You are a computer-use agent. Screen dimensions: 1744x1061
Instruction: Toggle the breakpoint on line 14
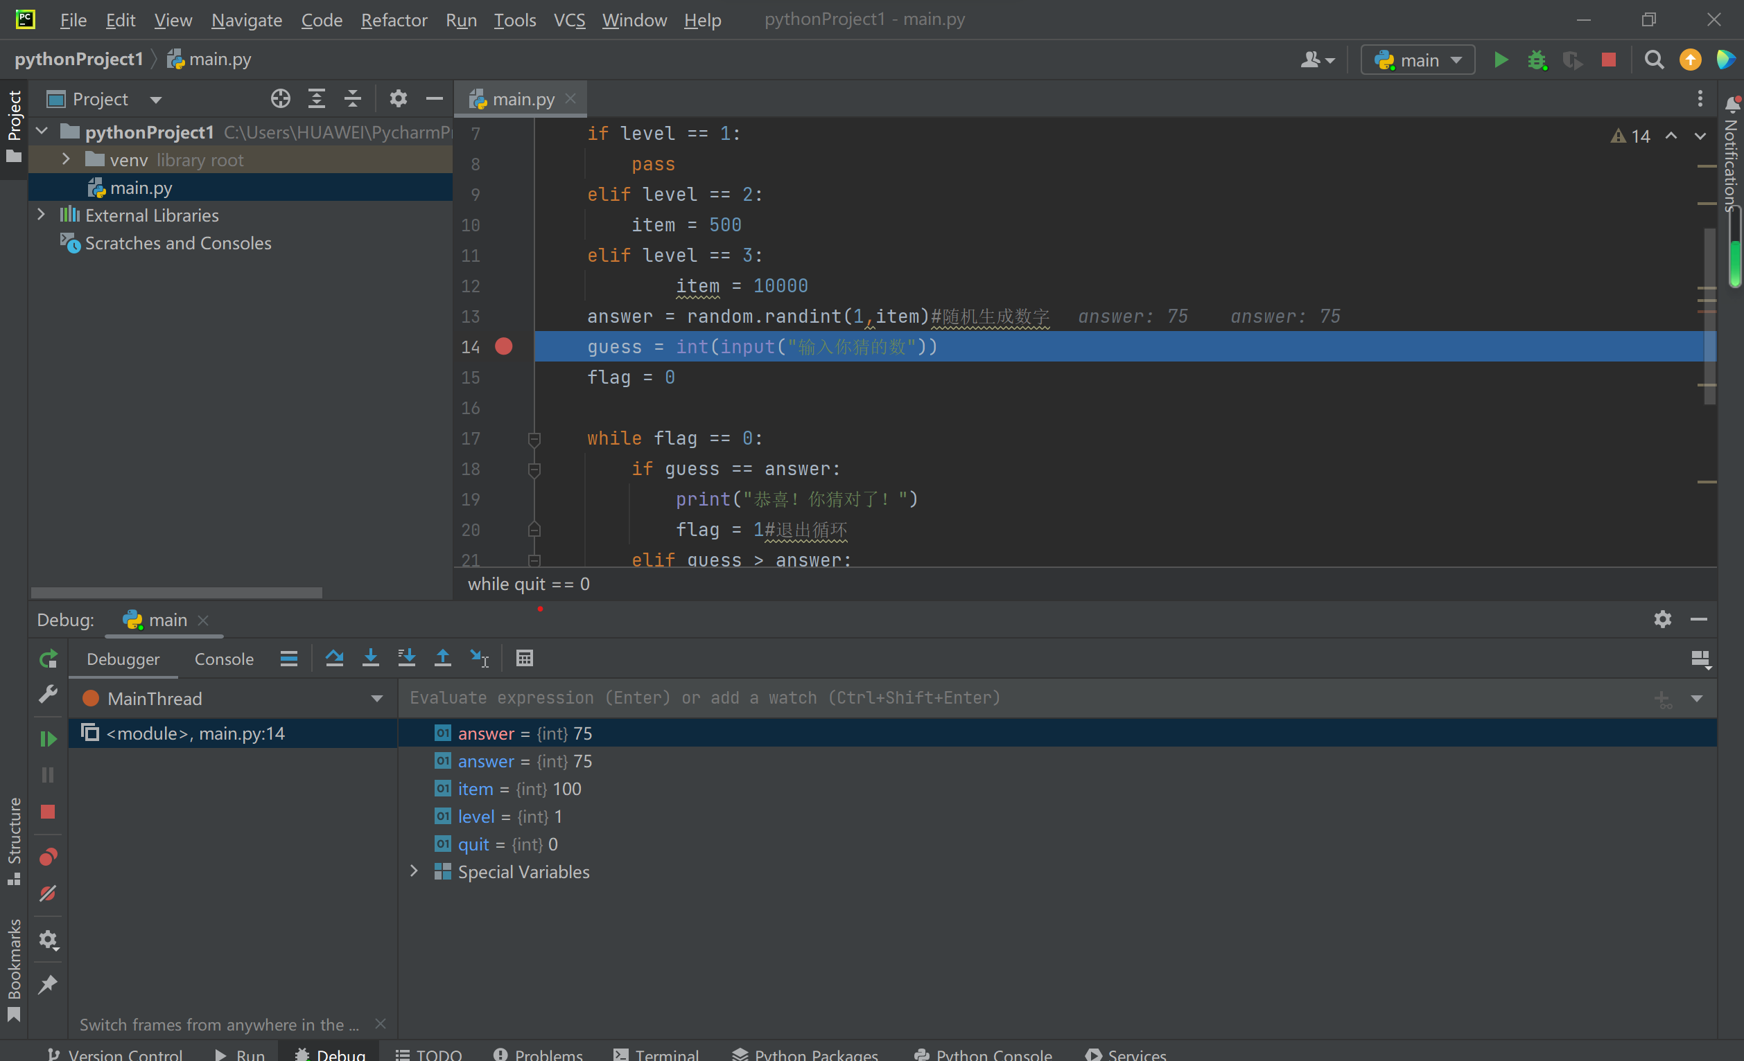pos(503,346)
